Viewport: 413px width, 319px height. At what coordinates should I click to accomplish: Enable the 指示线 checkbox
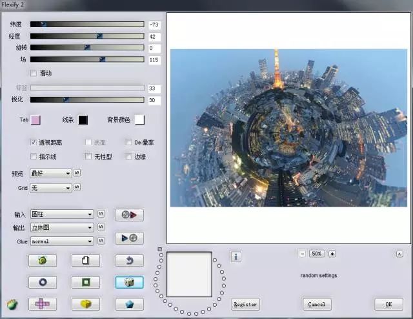pyautogui.click(x=34, y=156)
